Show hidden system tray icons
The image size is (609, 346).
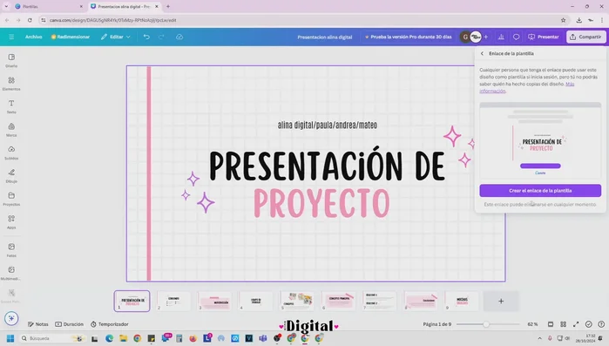(x=539, y=339)
